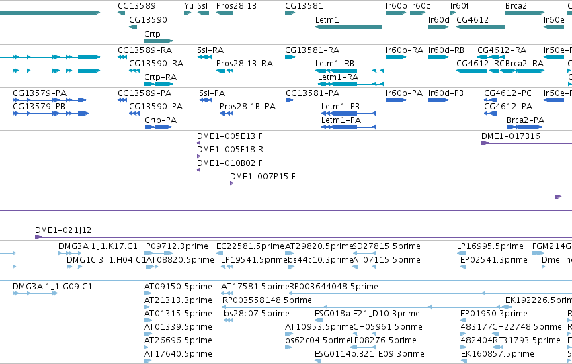Select the CG13589 gene feature
Viewport: 572px width, 364px height.
pyautogui.click(x=121, y=13)
